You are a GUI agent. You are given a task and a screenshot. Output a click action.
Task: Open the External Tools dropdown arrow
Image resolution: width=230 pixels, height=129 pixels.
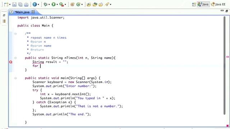click(65, 5)
